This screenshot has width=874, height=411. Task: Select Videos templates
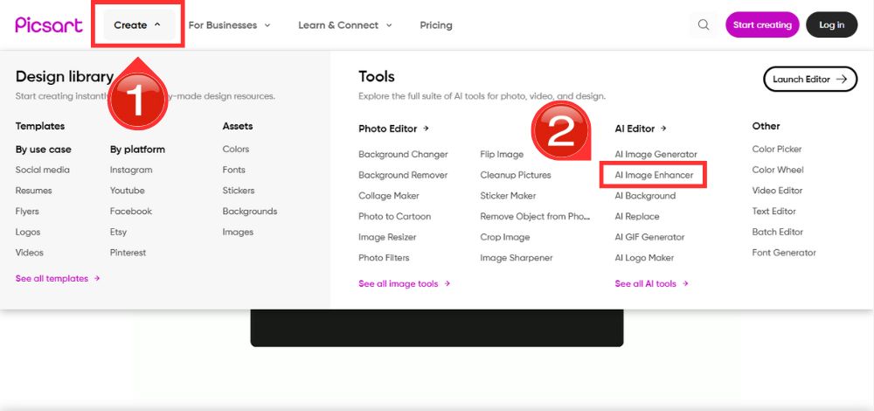pyautogui.click(x=30, y=252)
